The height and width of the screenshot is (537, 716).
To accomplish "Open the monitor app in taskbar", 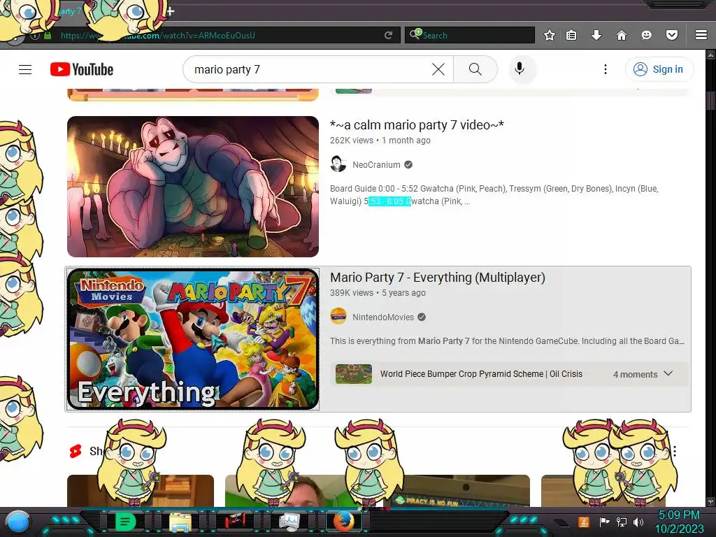I will [x=289, y=522].
